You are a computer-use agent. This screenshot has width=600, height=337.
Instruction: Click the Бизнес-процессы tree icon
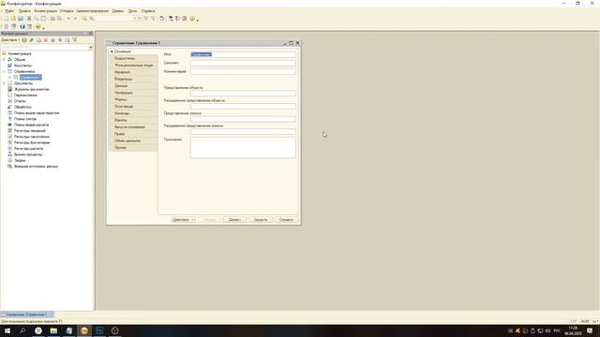pos(10,154)
